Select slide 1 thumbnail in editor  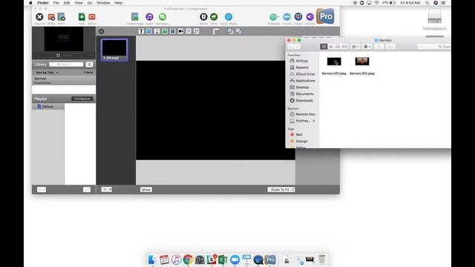point(114,50)
